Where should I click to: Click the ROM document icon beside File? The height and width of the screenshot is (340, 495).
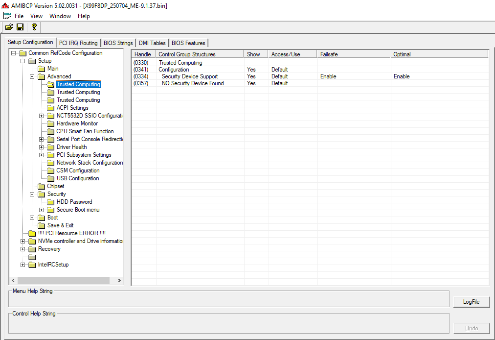[7, 16]
